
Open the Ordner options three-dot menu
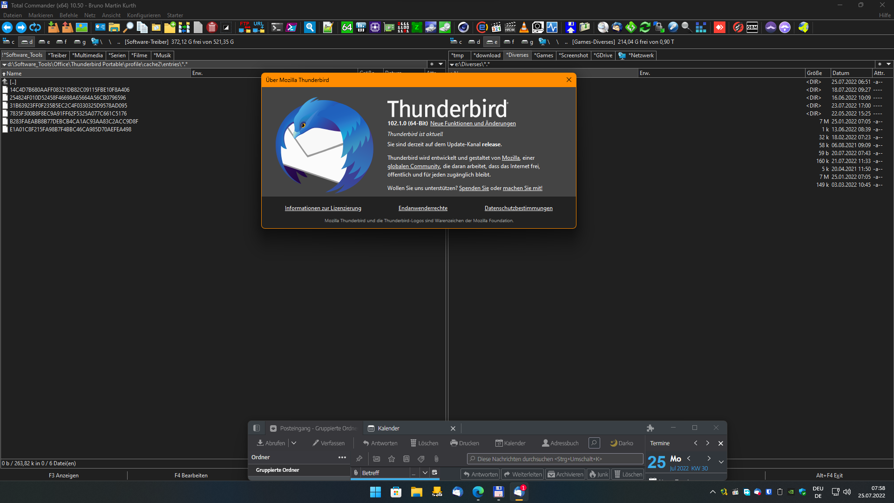pos(342,457)
